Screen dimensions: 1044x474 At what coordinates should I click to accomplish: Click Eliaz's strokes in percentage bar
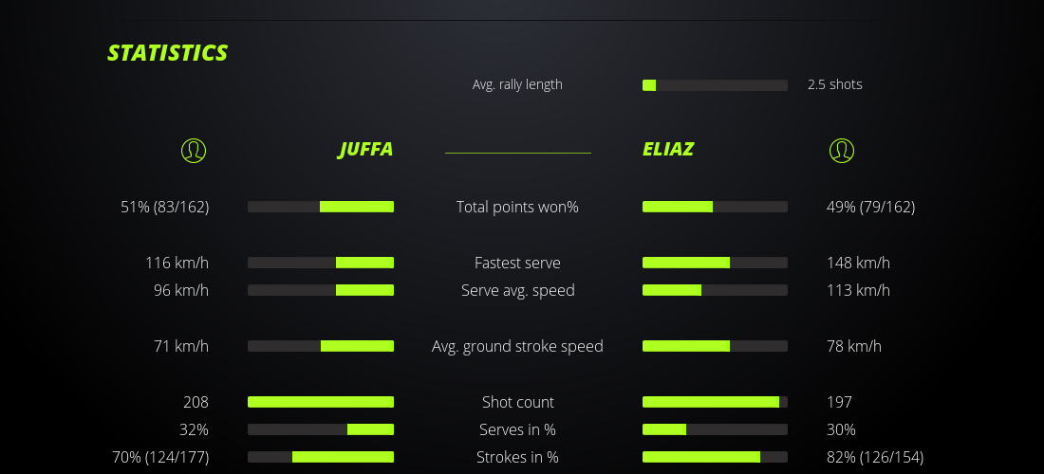(x=715, y=457)
